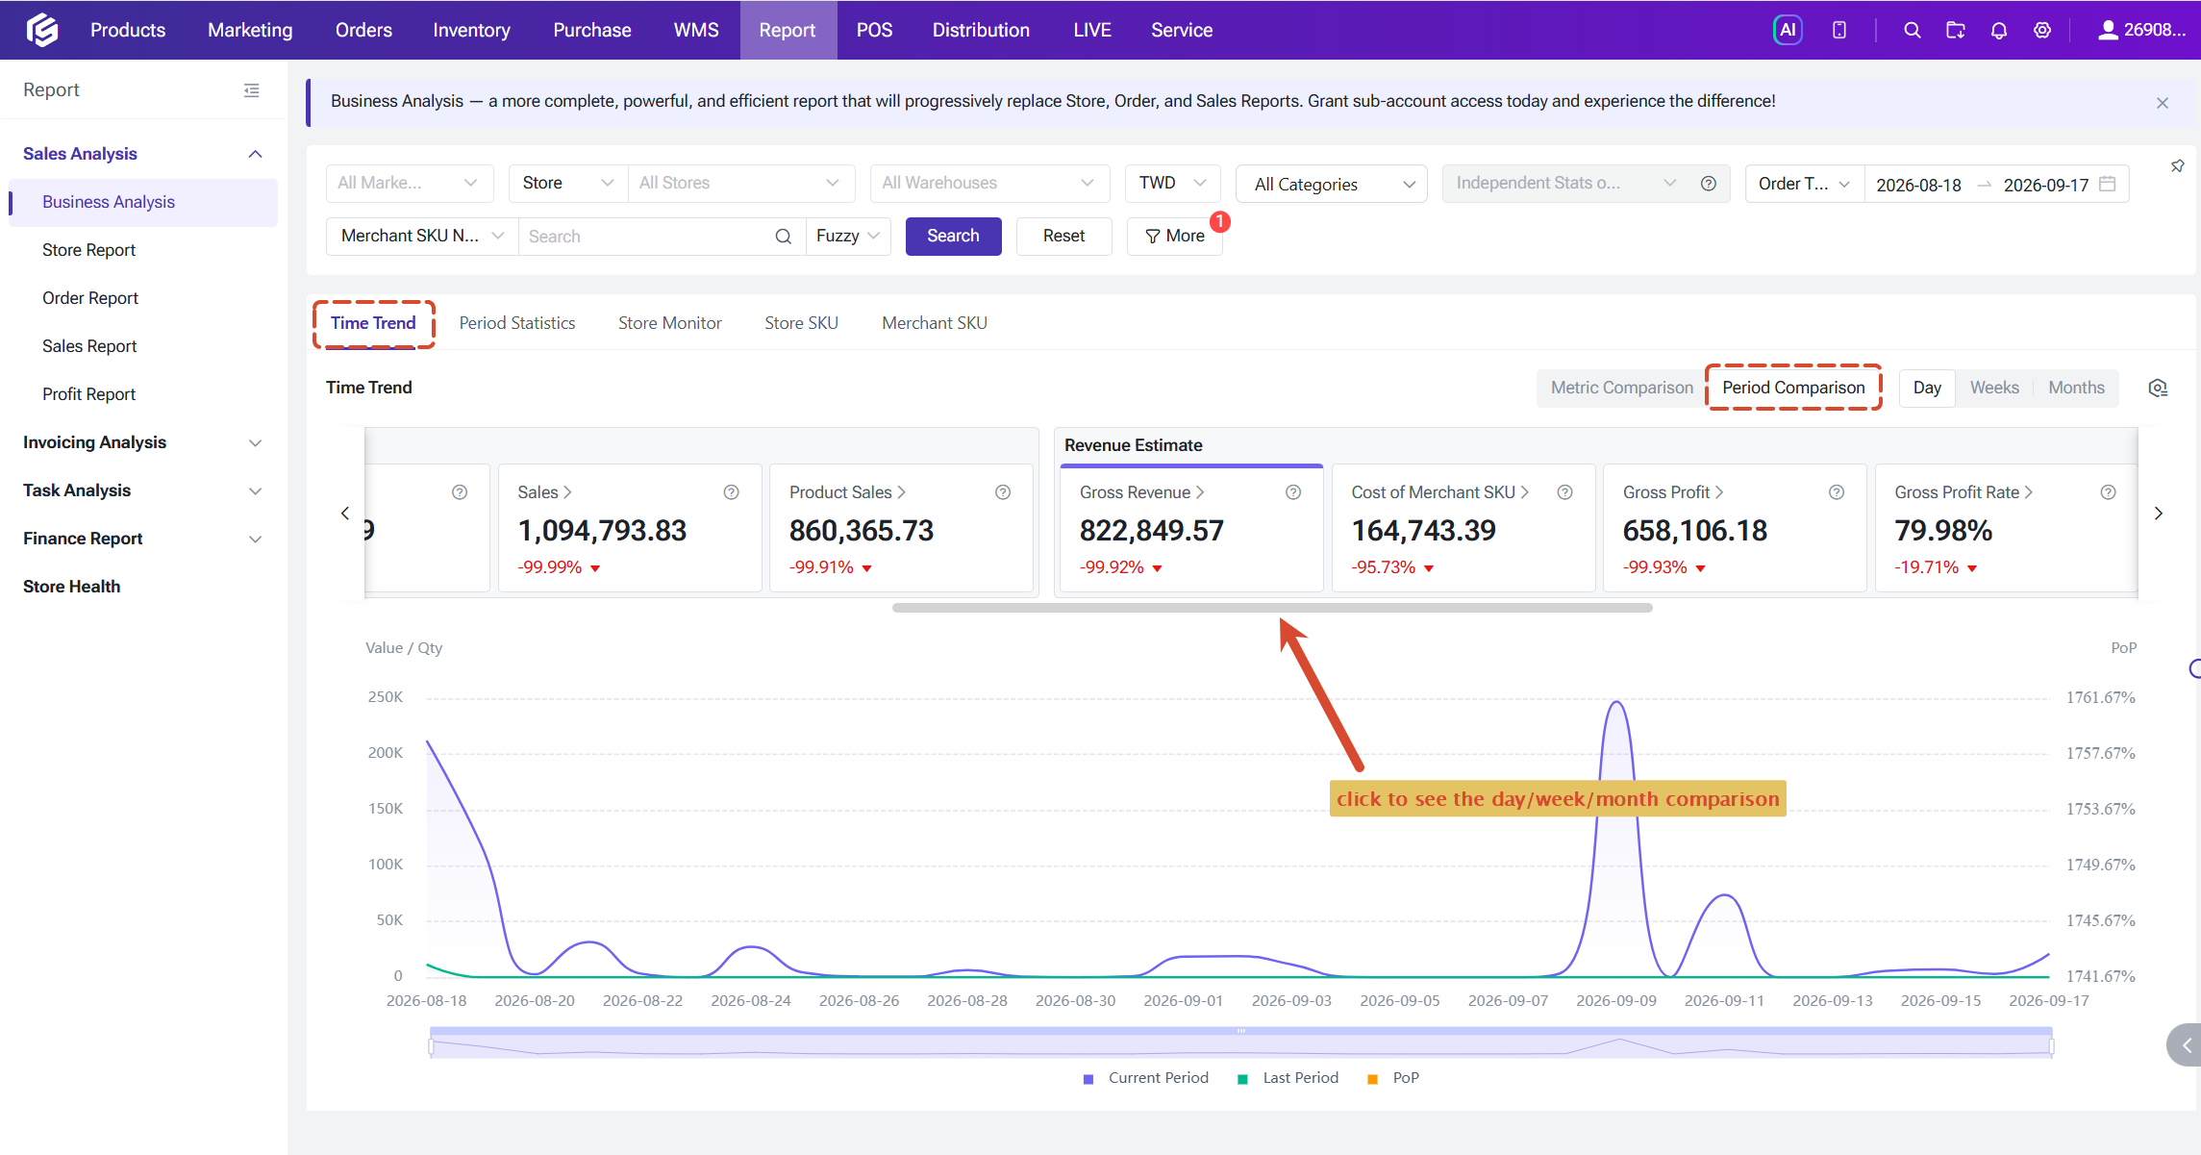Pin the filter panel
The width and height of the screenshot is (2201, 1155).
(x=2177, y=166)
